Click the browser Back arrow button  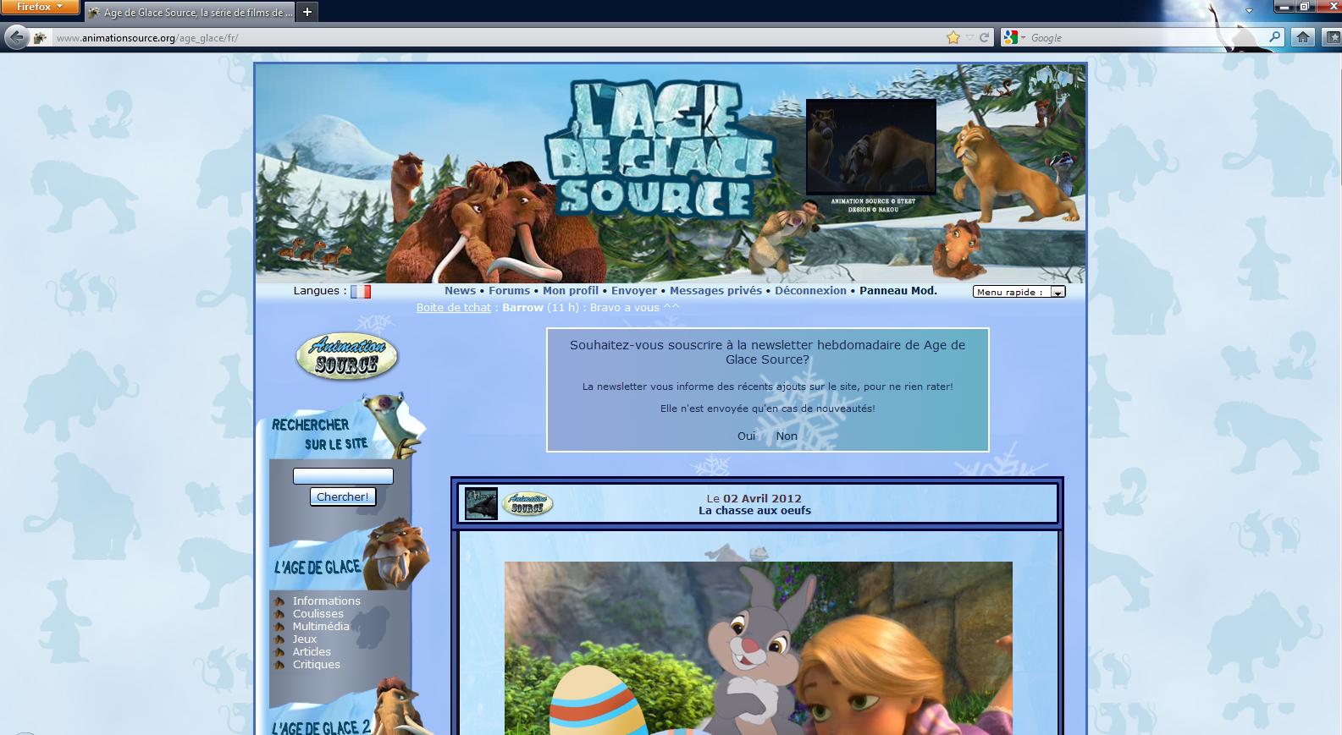[x=16, y=37]
